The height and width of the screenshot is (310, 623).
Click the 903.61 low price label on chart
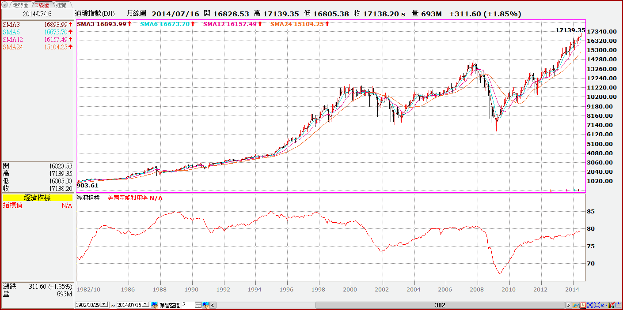click(87, 186)
